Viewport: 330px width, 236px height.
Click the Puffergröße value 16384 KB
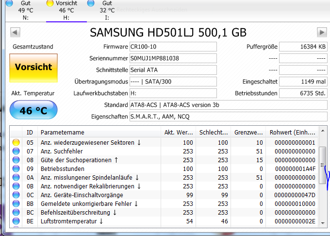pos(303,47)
